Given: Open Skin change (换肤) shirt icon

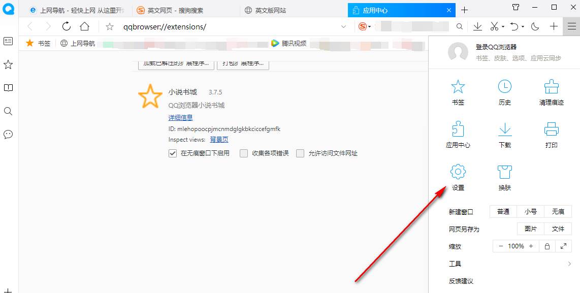Looking at the screenshot, I should pyautogui.click(x=504, y=178).
